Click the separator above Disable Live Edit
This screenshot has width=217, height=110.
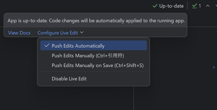coord(94,72)
